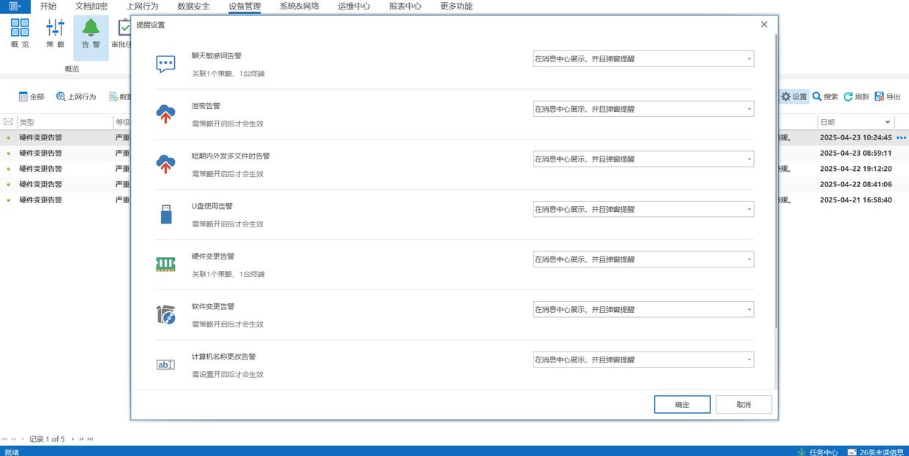Click the 泄密告警 cloud upload icon

pos(166,114)
